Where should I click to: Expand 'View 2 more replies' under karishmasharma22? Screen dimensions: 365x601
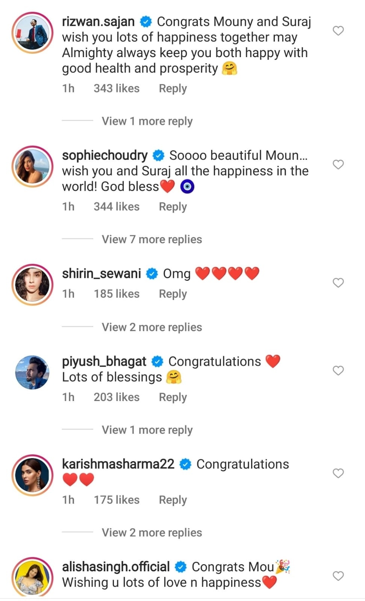point(151,533)
